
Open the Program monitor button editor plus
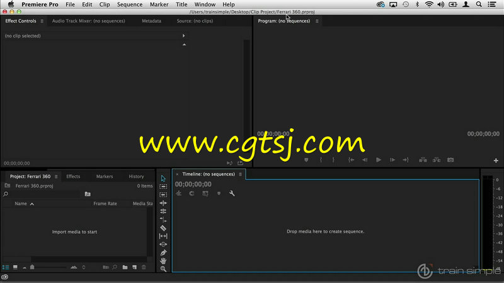496,160
